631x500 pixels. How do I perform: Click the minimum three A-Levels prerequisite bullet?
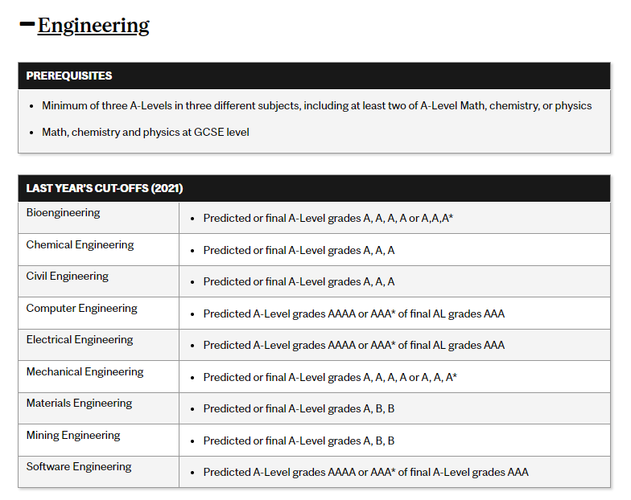[317, 106]
